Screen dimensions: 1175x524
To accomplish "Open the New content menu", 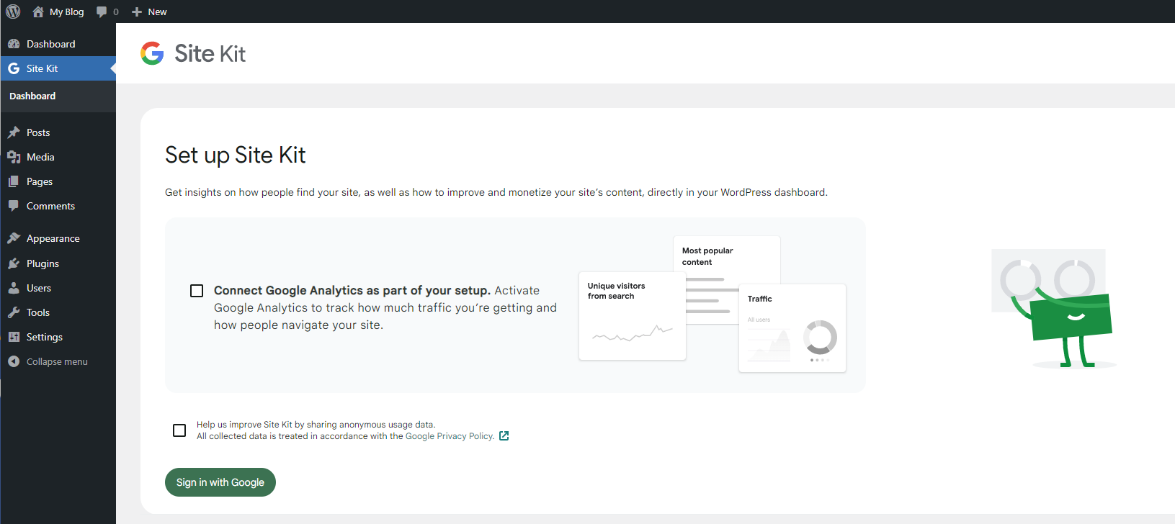I will [149, 12].
